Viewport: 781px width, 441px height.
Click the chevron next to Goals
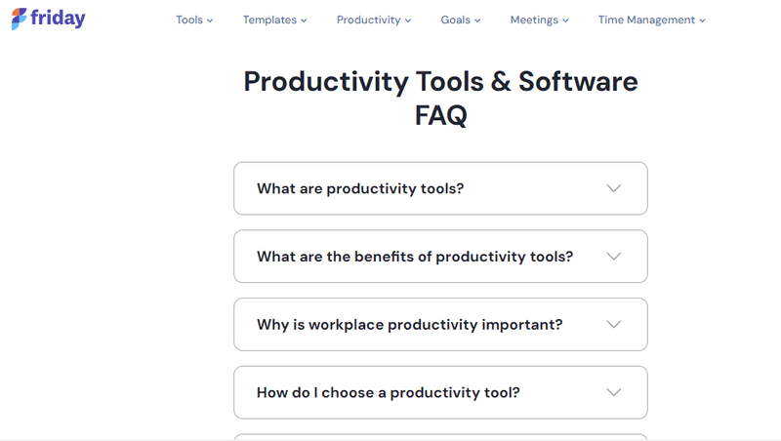[477, 20]
